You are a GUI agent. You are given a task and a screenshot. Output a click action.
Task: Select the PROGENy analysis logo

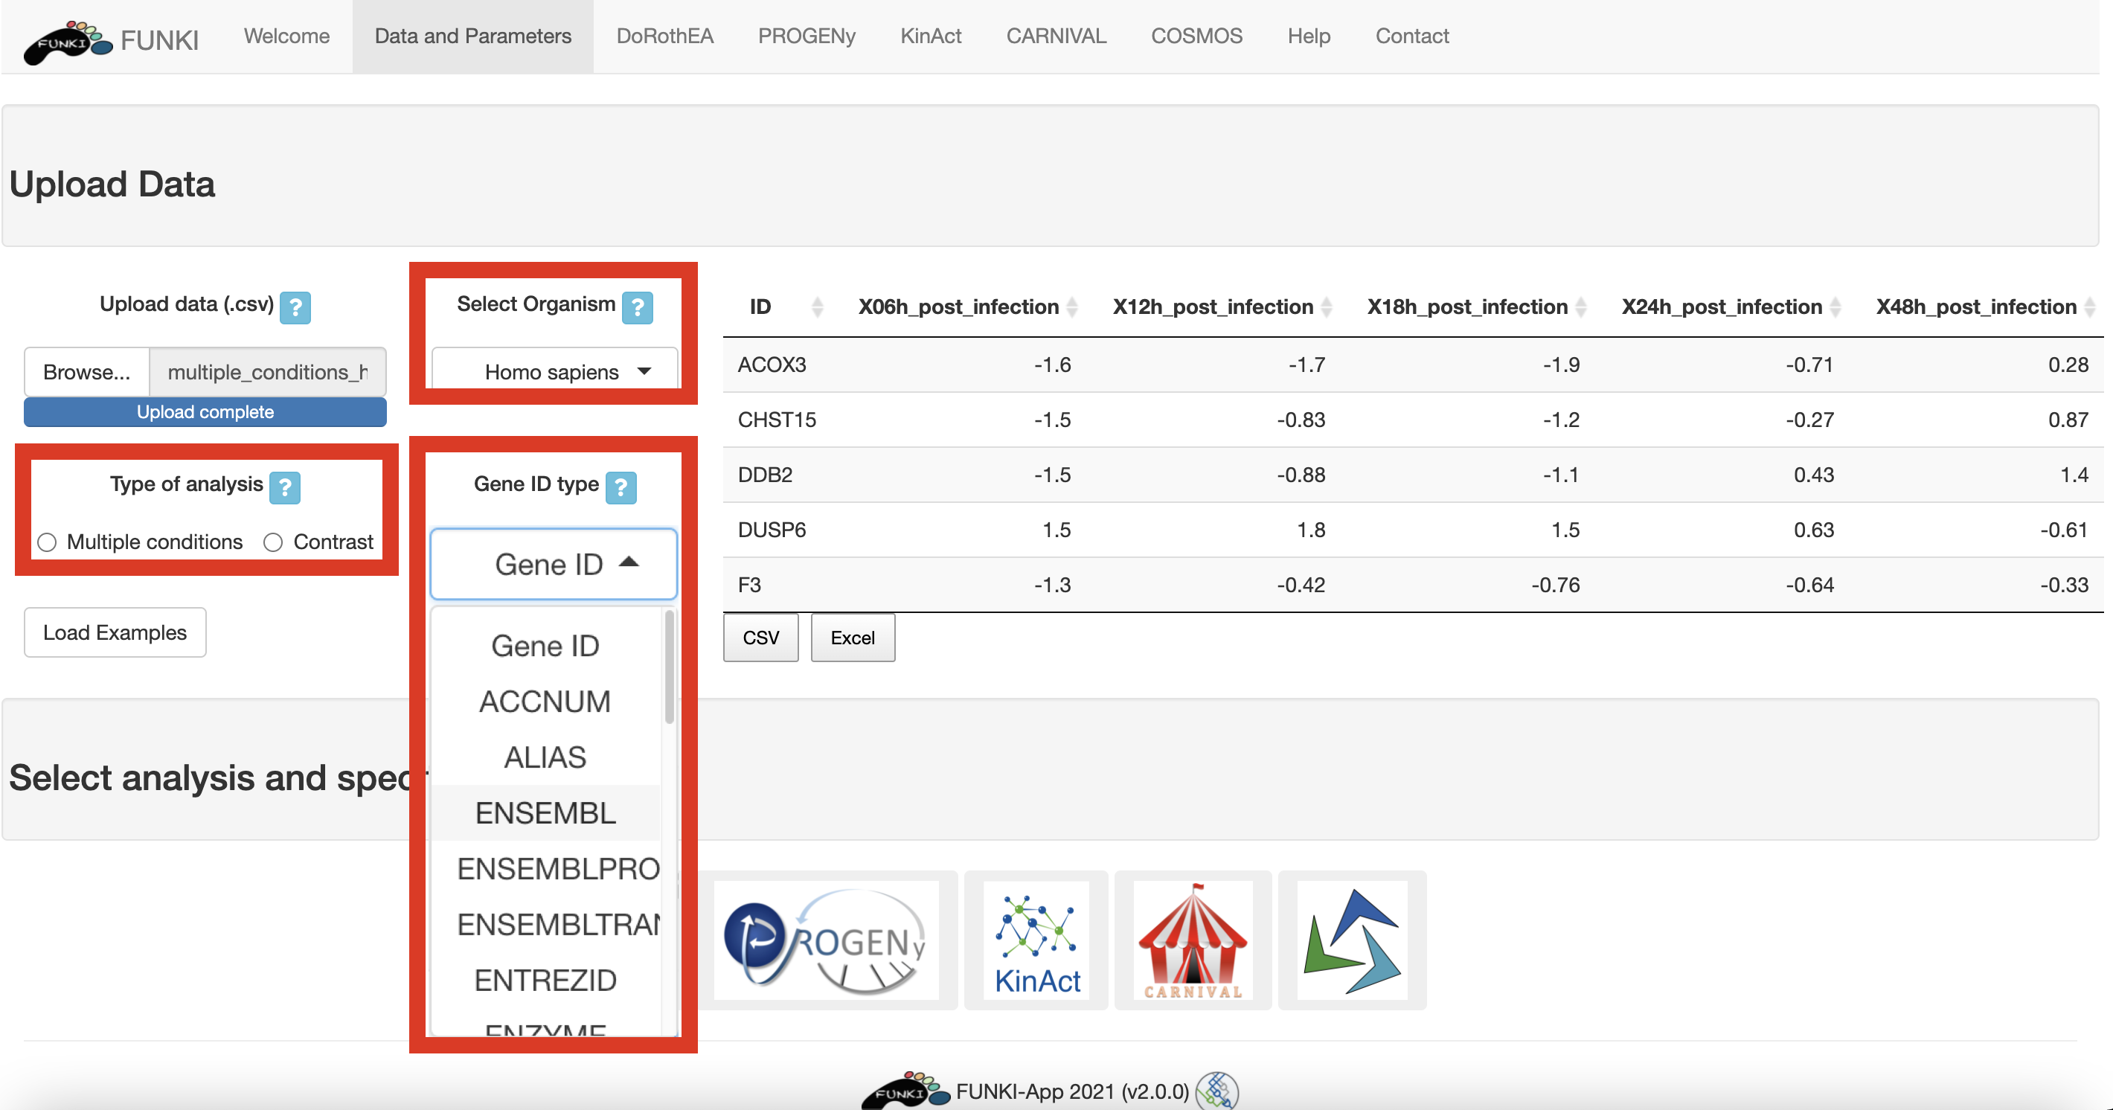point(826,940)
